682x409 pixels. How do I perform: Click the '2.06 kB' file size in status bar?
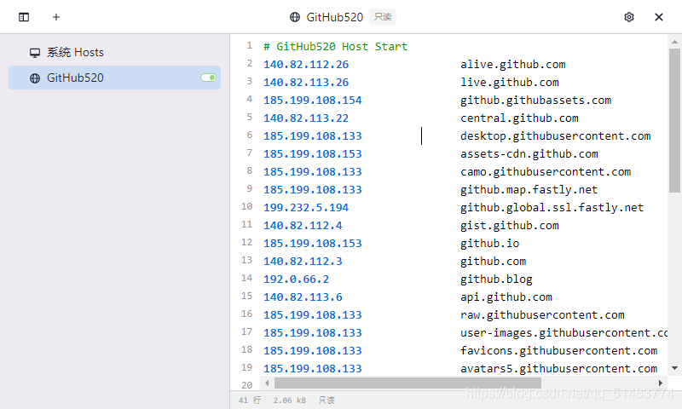[x=289, y=400]
